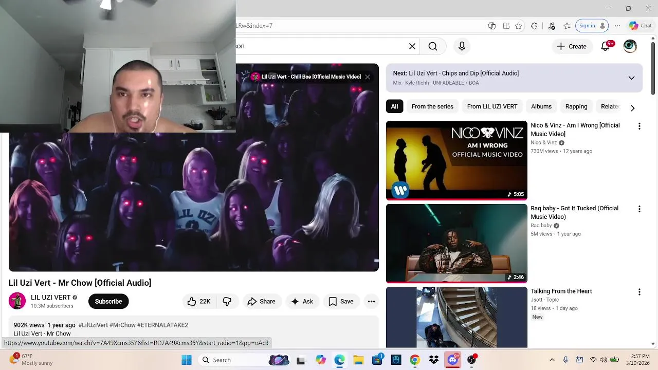Click the Create button on YouTube

pos(572,46)
